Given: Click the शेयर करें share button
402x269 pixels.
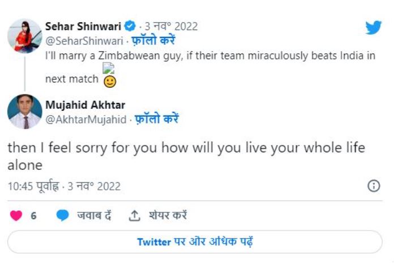Looking at the screenshot, I should pos(168,216).
